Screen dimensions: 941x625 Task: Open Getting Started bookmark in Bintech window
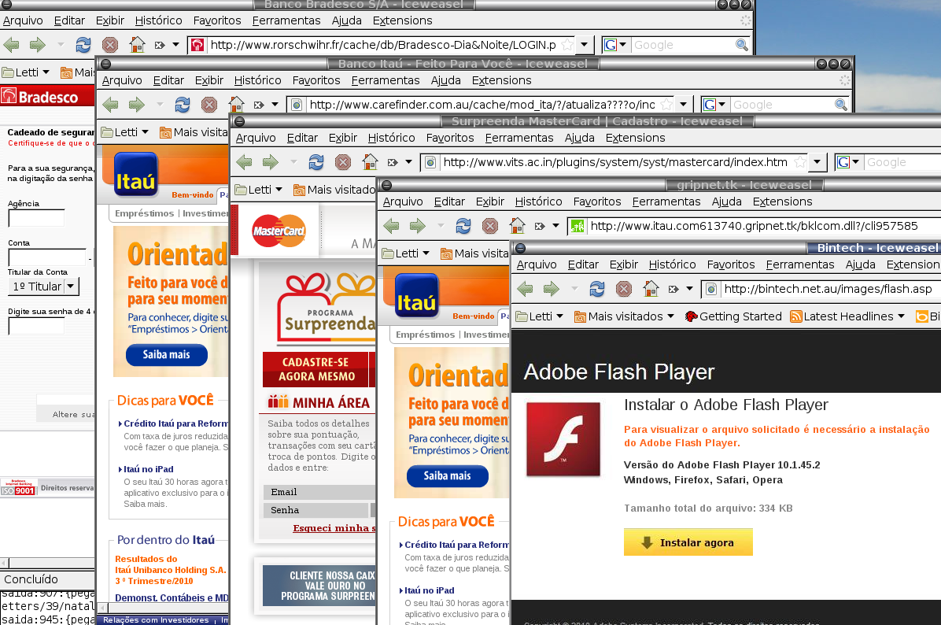[733, 316]
